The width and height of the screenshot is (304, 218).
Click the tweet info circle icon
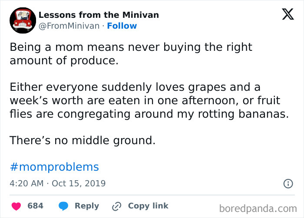tap(288, 184)
